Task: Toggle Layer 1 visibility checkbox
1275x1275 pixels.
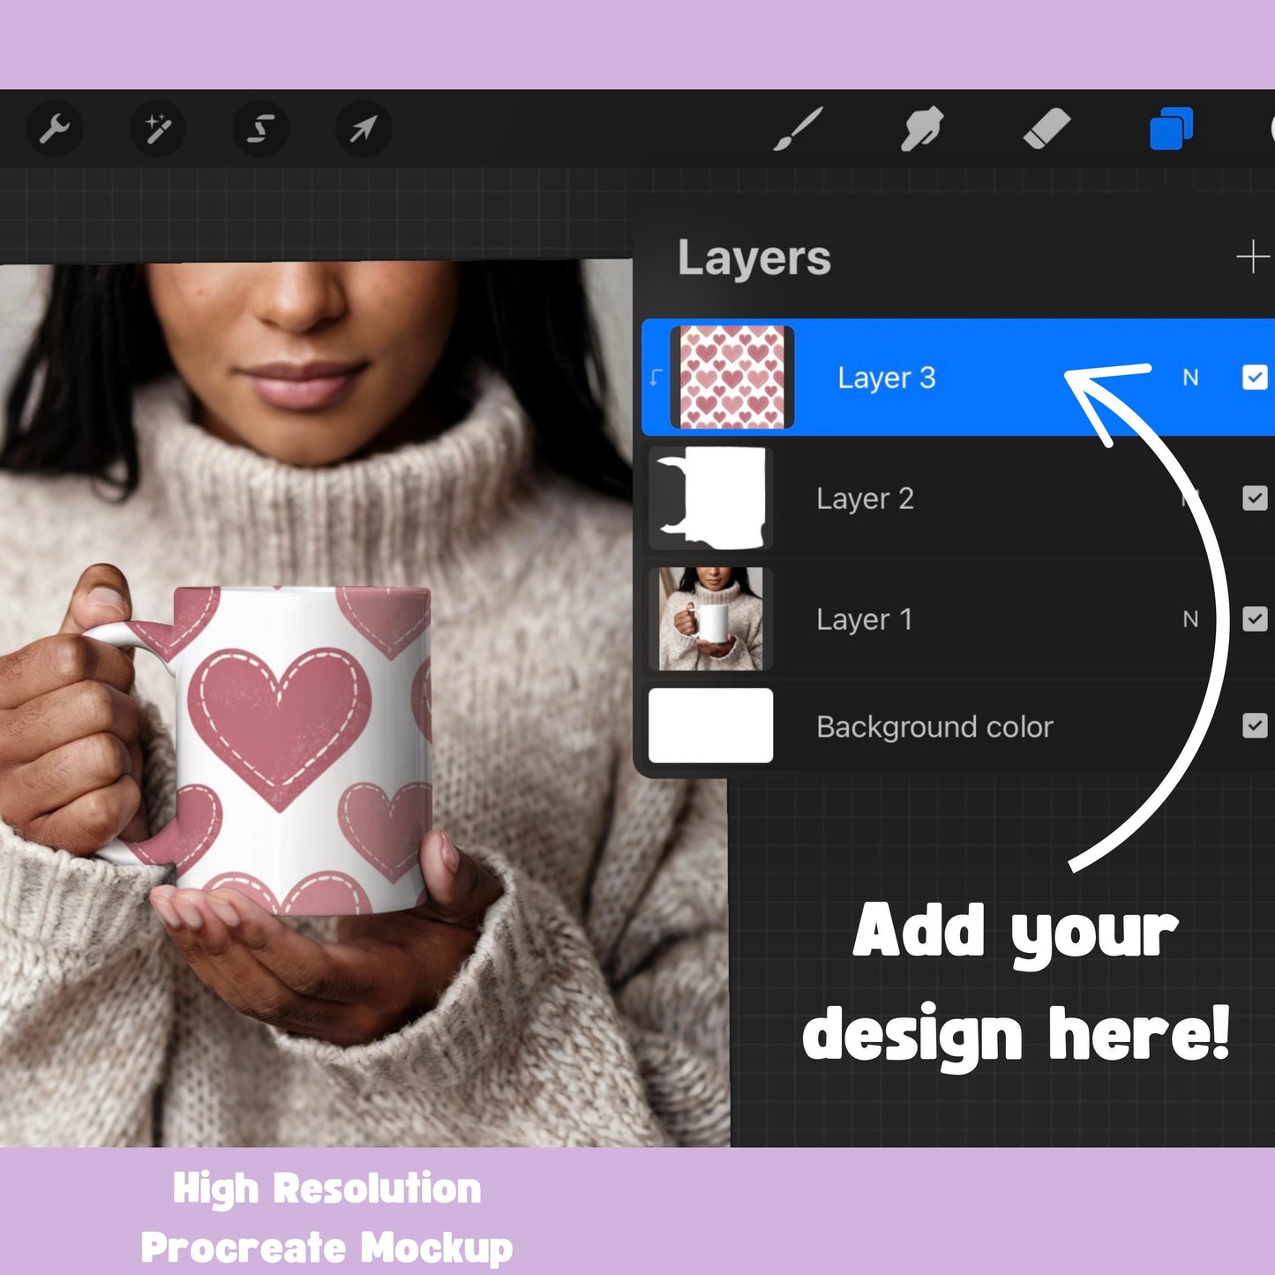Action: click(1254, 619)
